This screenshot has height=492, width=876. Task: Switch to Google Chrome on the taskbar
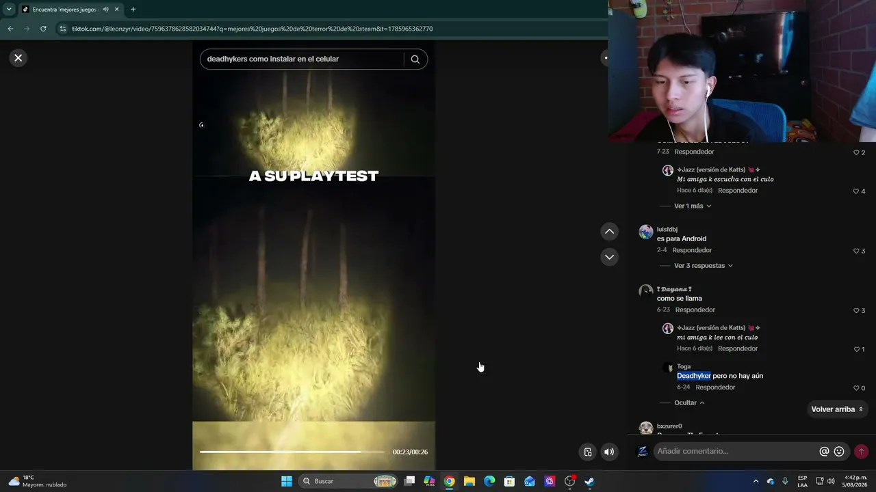pos(449,481)
